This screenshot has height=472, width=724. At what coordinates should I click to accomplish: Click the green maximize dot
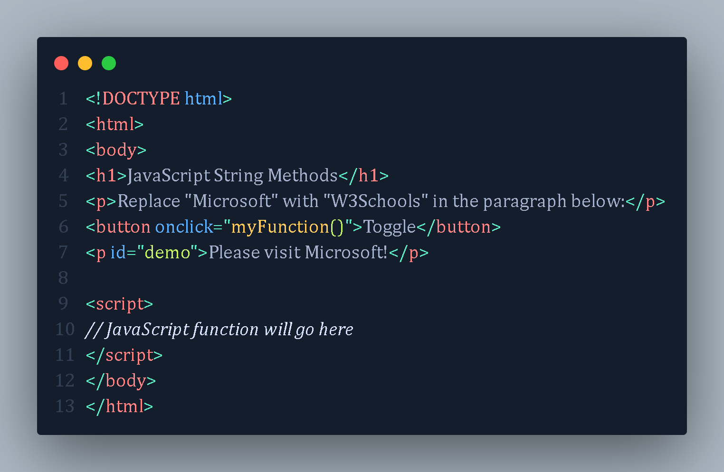109,63
